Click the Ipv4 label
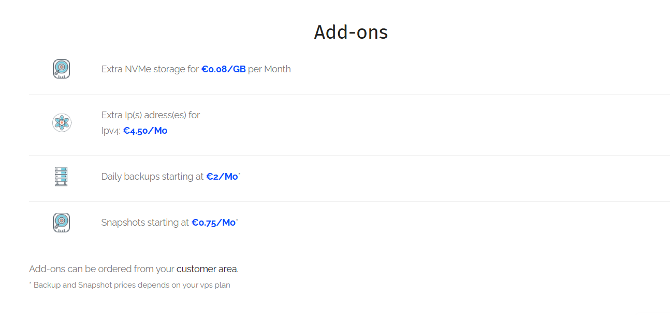This screenshot has width=670, height=315. (111, 131)
